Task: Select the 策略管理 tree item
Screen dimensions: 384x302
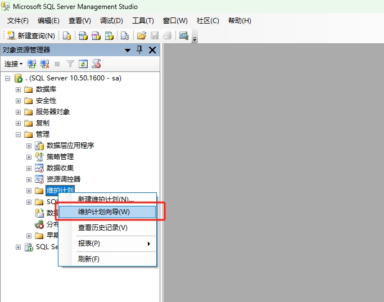Action: click(60, 157)
